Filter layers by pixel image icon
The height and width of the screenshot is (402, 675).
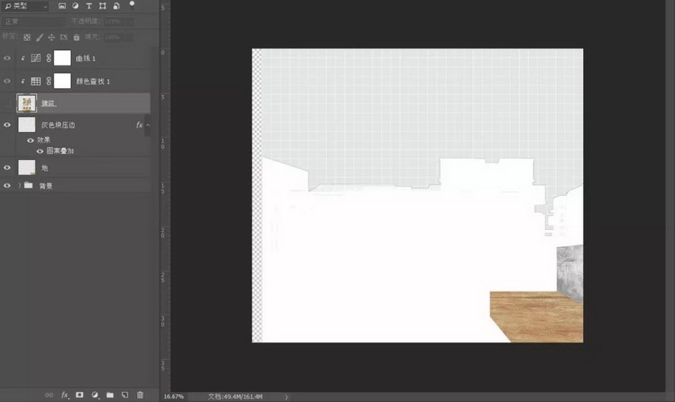coord(62,6)
